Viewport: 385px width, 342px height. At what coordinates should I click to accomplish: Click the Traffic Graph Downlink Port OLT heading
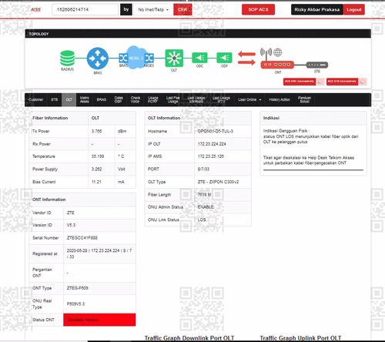pos(189,338)
